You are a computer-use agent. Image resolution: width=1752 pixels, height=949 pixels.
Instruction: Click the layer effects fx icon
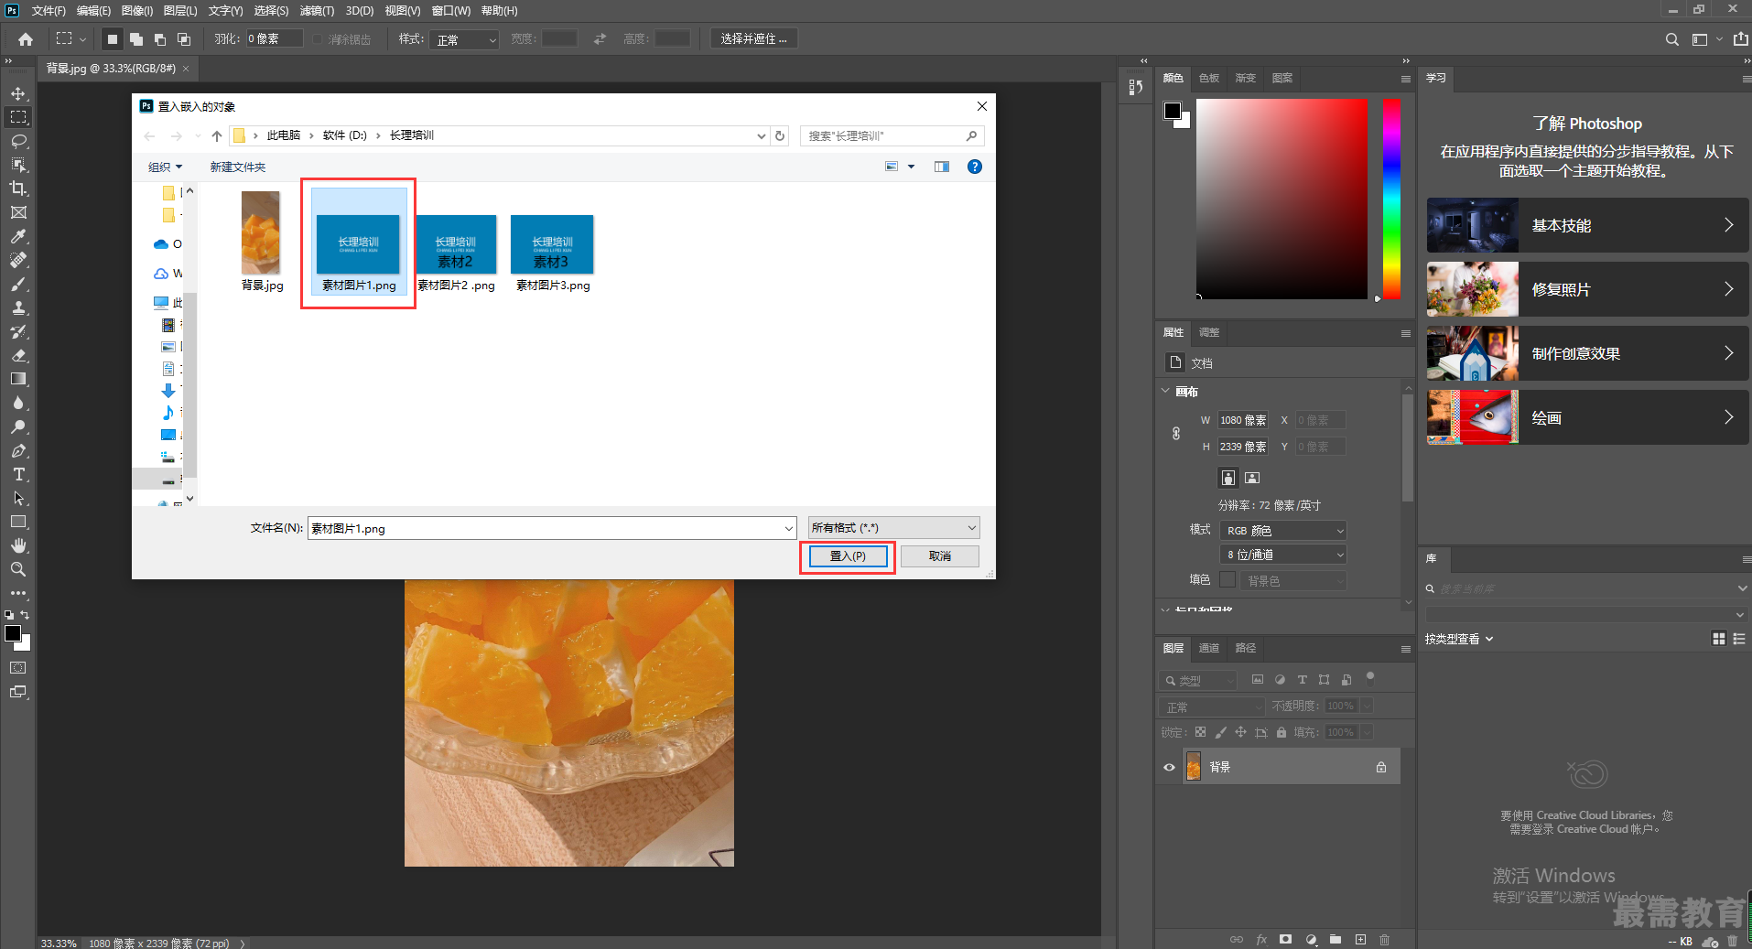[x=1261, y=939]
